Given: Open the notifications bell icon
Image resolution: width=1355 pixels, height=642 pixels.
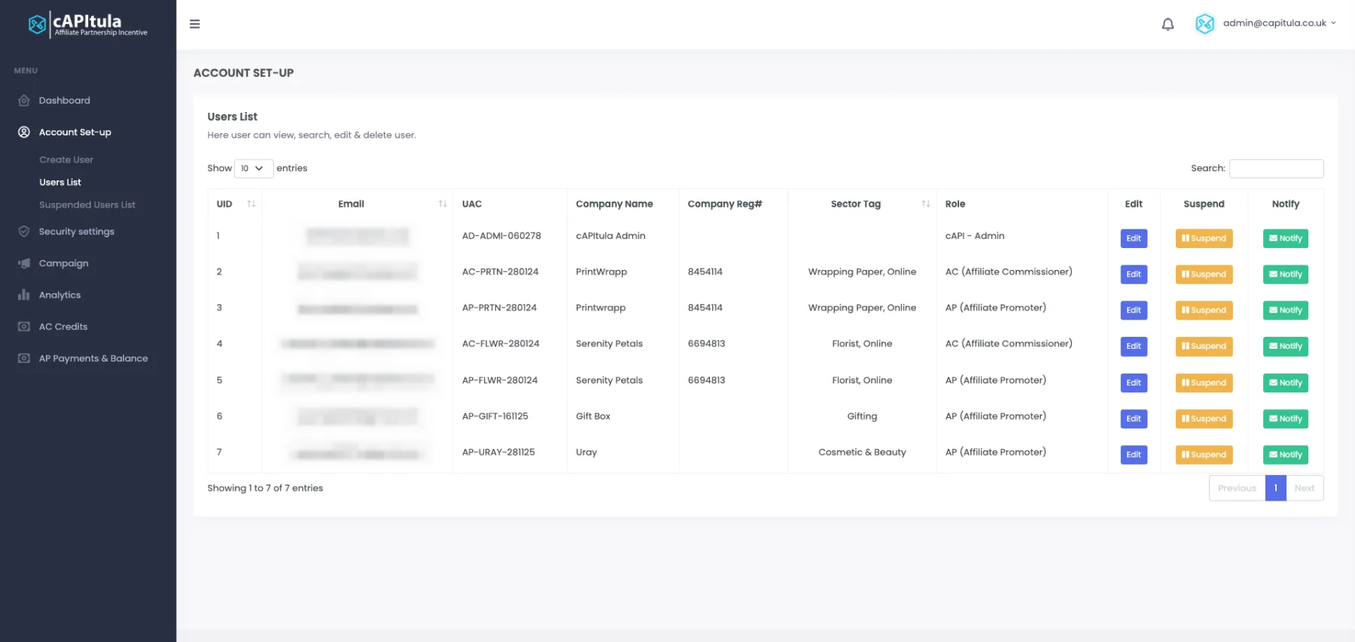Looking at the screenshot, I should (1168, 24).
